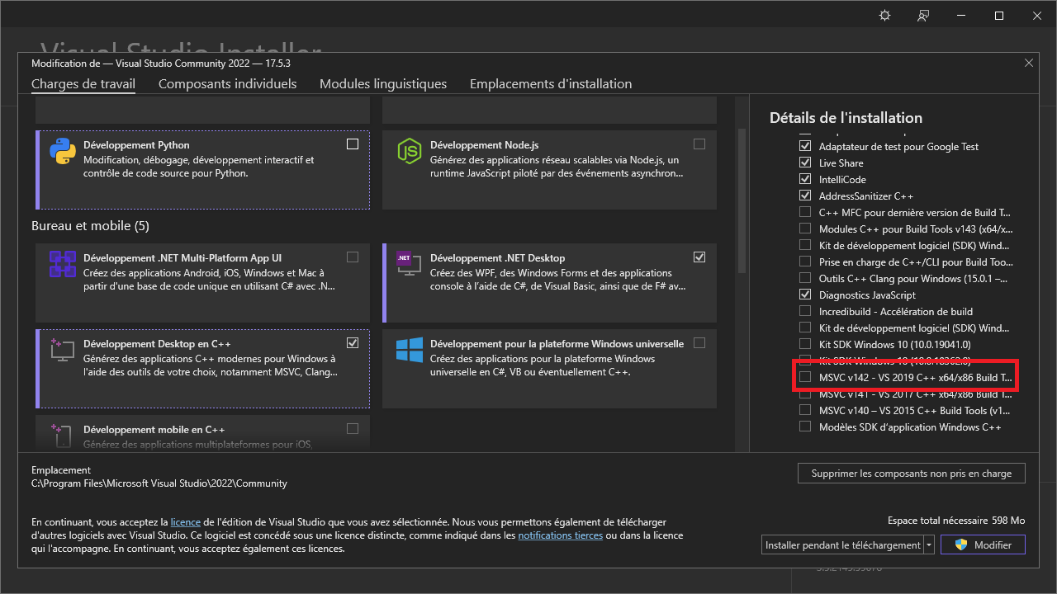Switch to Charges de travail tab

click(x=83, y=83)
